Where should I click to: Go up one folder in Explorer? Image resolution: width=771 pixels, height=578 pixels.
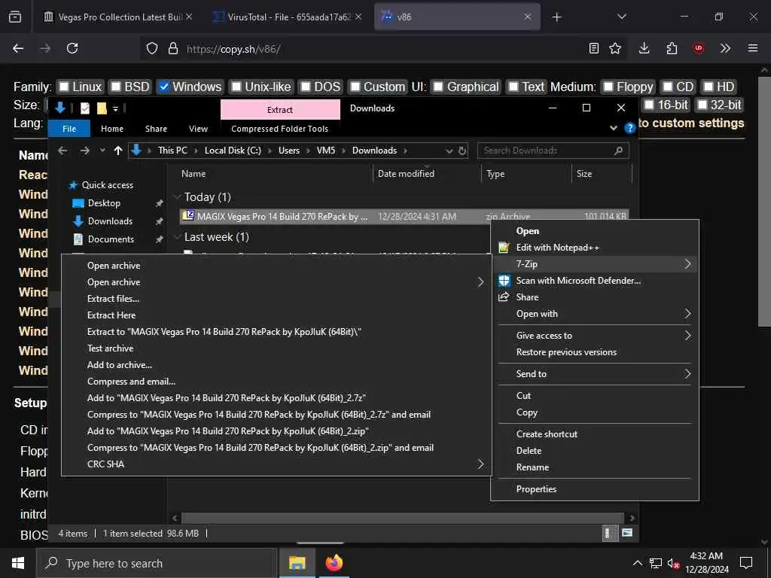click(x=118, y=151)
